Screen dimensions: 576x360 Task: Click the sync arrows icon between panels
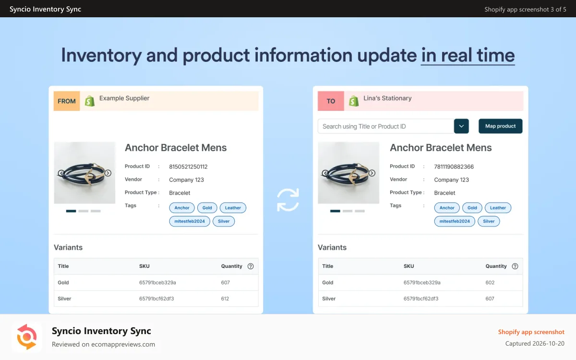(288, 200)
